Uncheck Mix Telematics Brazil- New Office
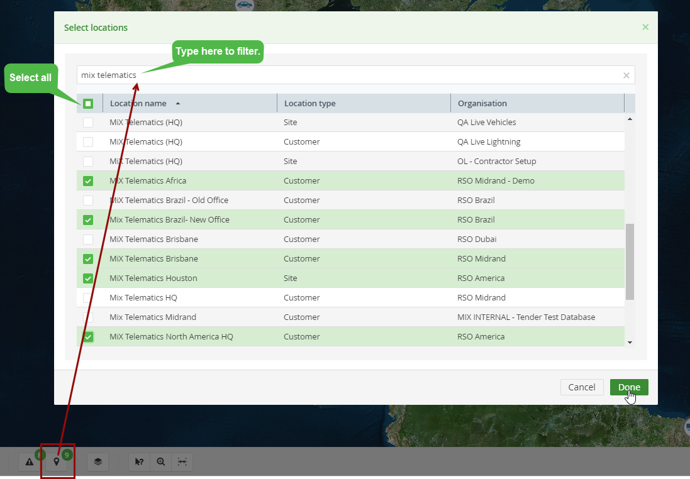690x479 pixels. pos(88,219)
